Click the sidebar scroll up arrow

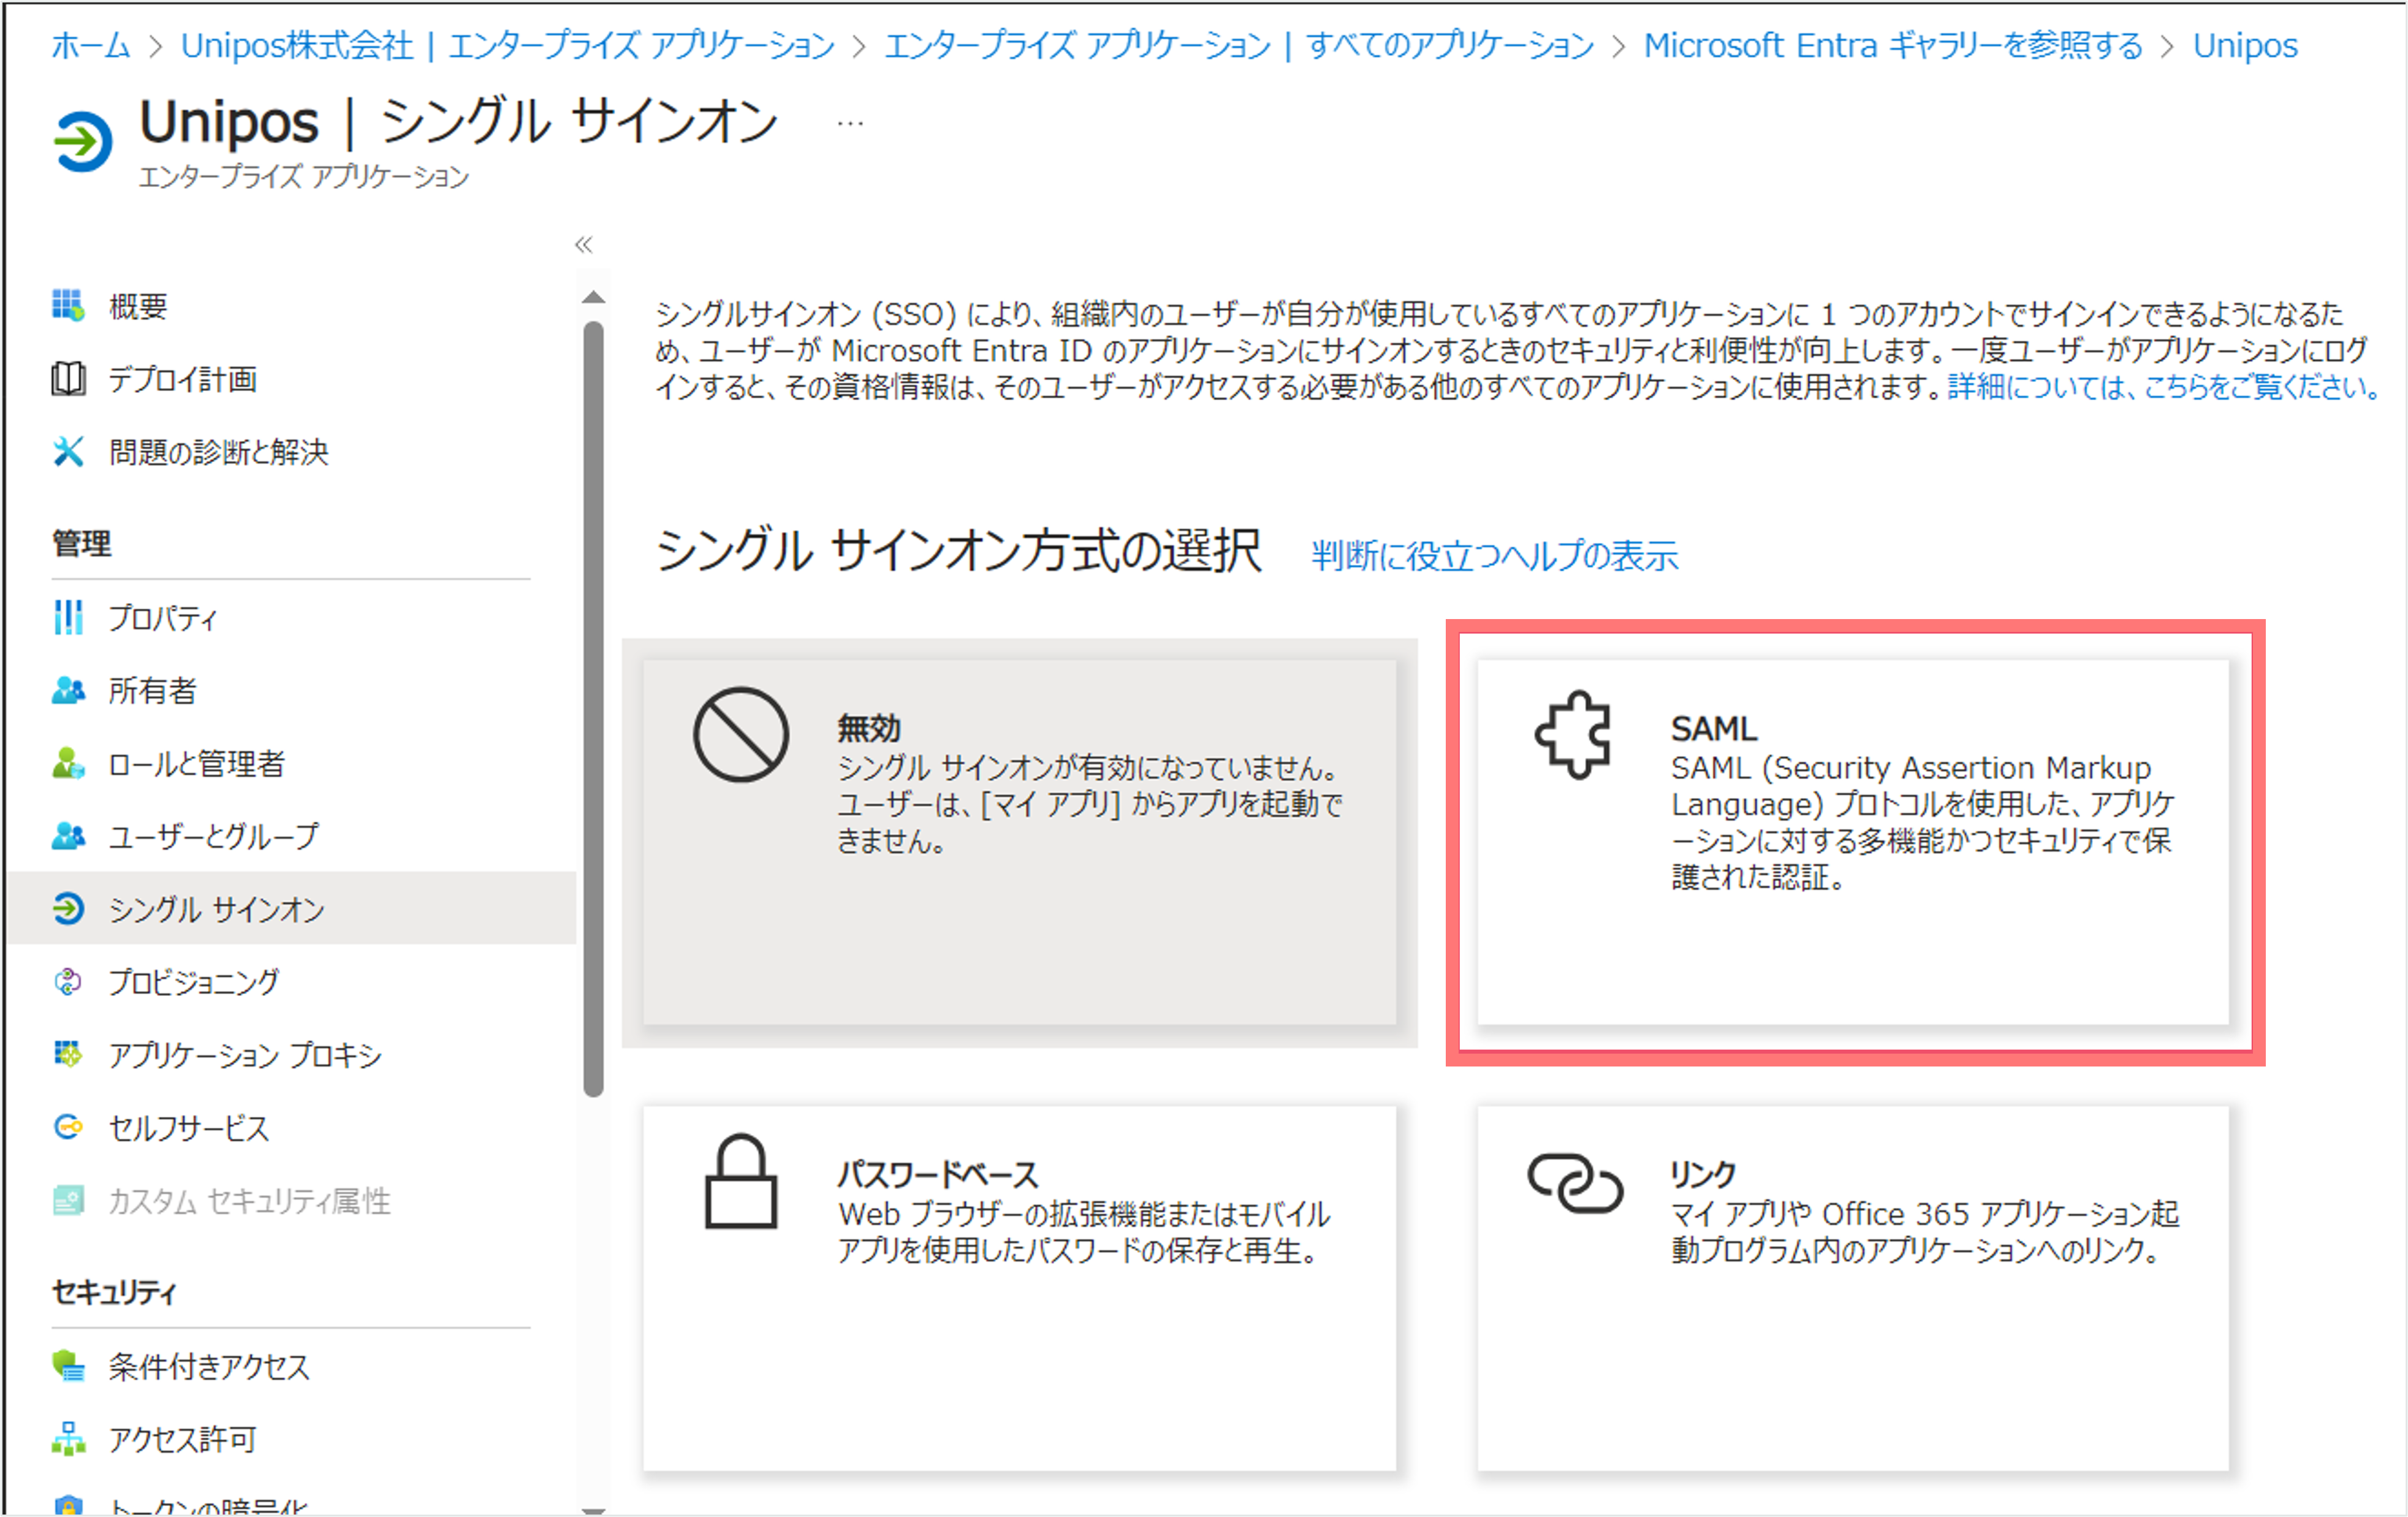(593, 297)
